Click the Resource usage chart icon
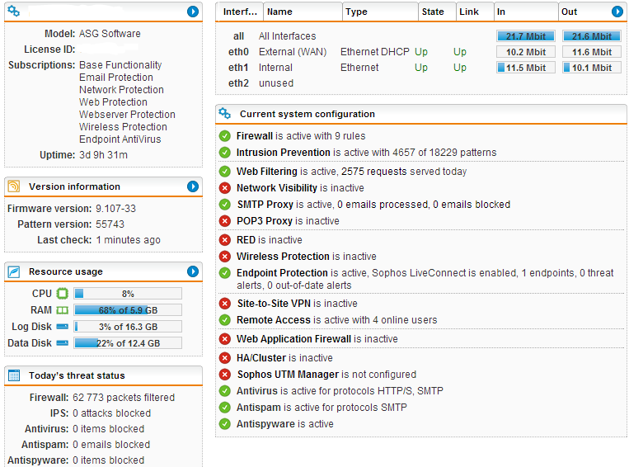This screenshot has height=467, width=629. point(14,271)
